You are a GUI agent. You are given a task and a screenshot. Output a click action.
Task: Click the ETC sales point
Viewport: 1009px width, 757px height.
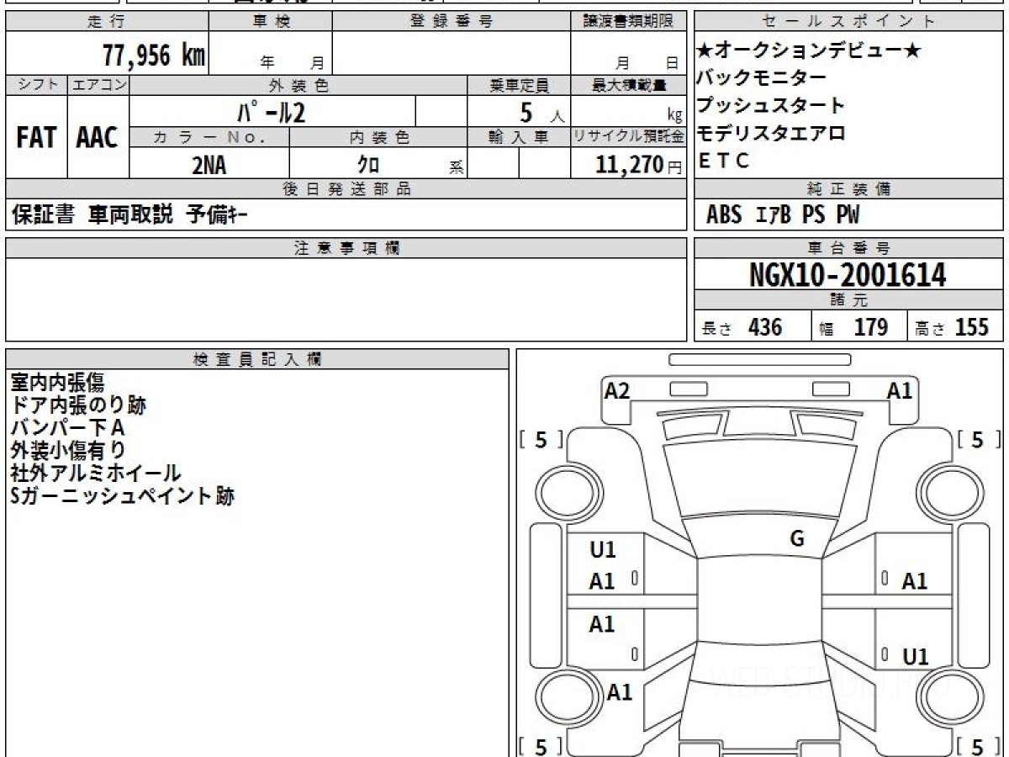click(x=724, y=161)
